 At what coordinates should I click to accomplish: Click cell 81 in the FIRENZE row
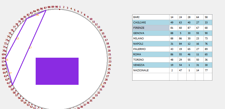(174, 28)
